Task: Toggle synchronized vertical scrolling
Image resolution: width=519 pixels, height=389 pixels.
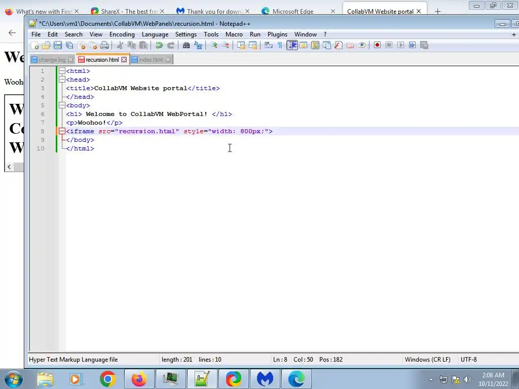Action: tap(241, 45)
